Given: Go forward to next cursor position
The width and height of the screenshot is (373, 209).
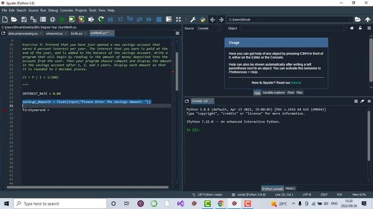Looking at the screenshot, I should (221, 19).
